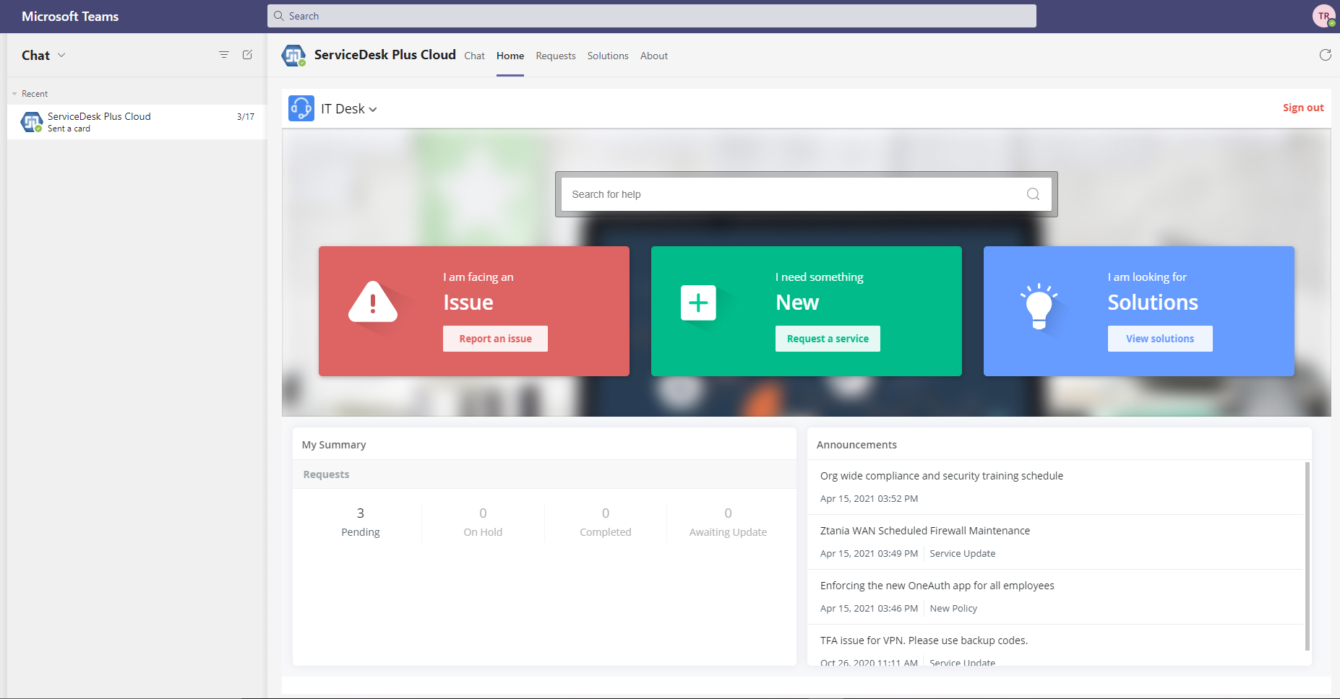
Task: Open TFA issue for VPN announcement
Action: tap(924, 641)
